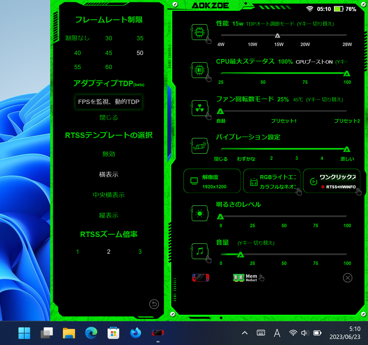
Task: Set frame rate limit to 60
Action: point(109,67)
